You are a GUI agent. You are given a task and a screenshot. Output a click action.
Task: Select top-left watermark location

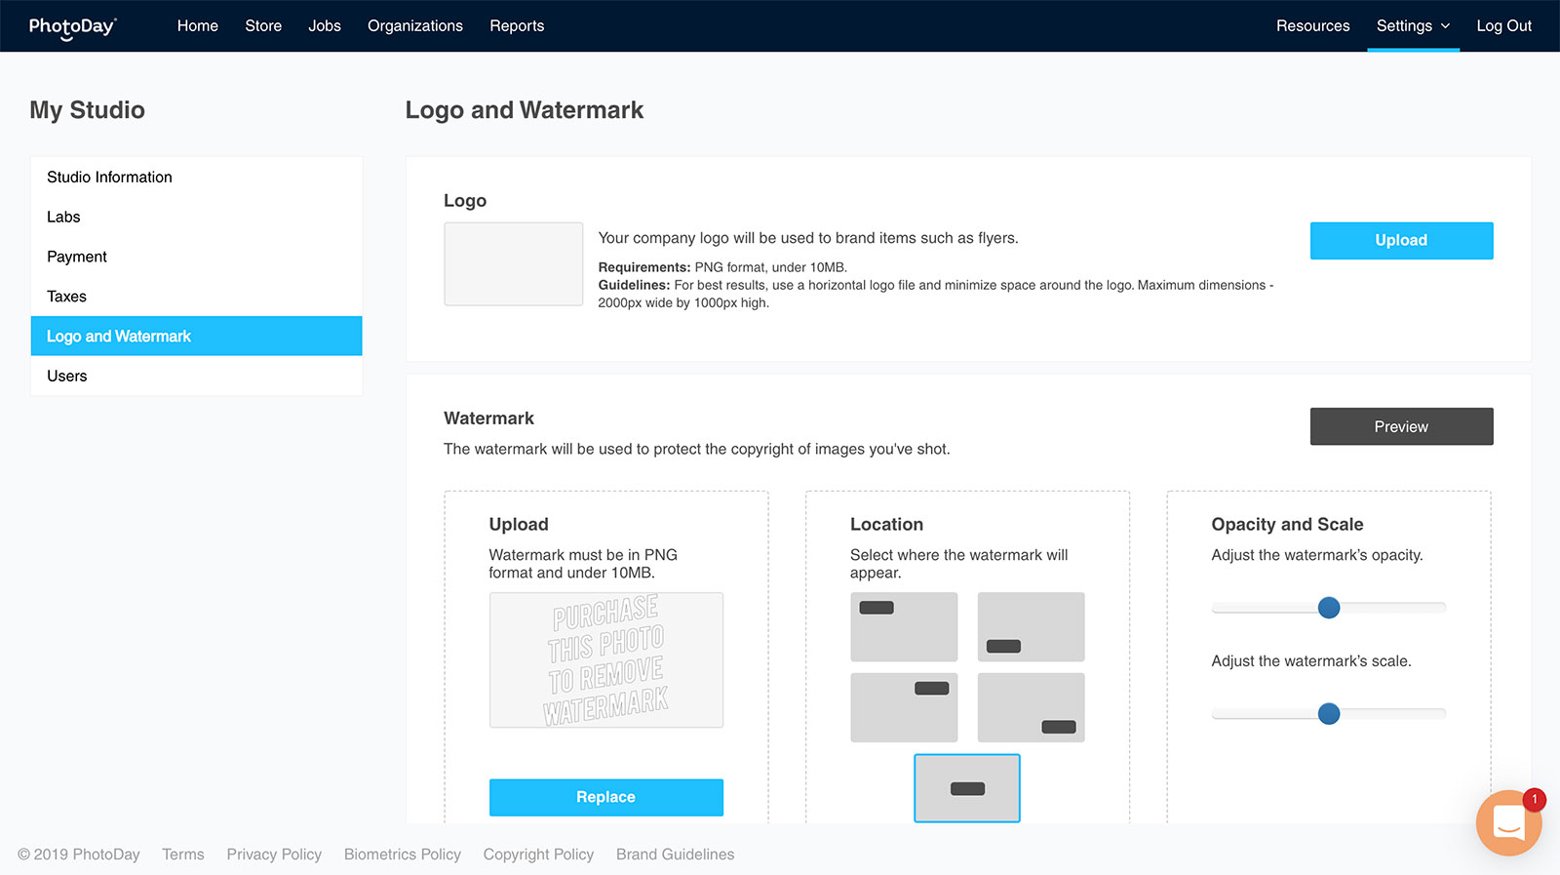904,626
